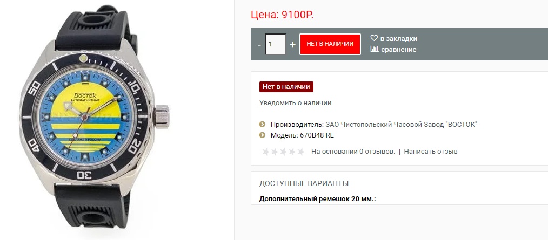The width and height of the screenshot is (548, 240).
Task: Click the сравнение compare link
Action: [398, 50]
